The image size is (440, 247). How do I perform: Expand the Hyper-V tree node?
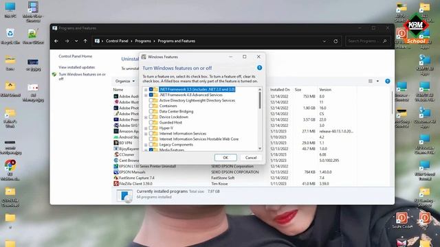coord(146,128)
